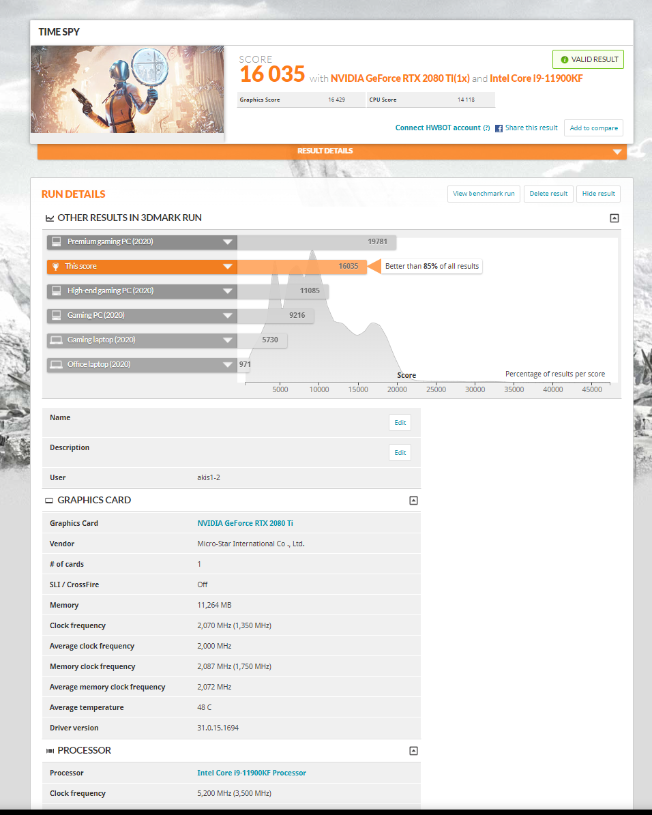
Task: Click the monitor icon in Premium gaming PC row
Action: [x=57, y=241]
